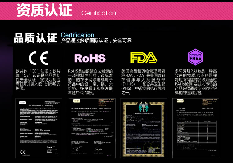Click the Intertek logo on the RoHS report
The width and height of the screenshot is (233, 163).
[76, 101]
